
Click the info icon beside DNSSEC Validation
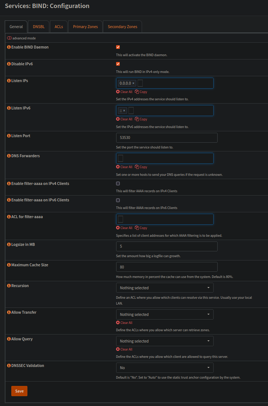coord(9,366)
